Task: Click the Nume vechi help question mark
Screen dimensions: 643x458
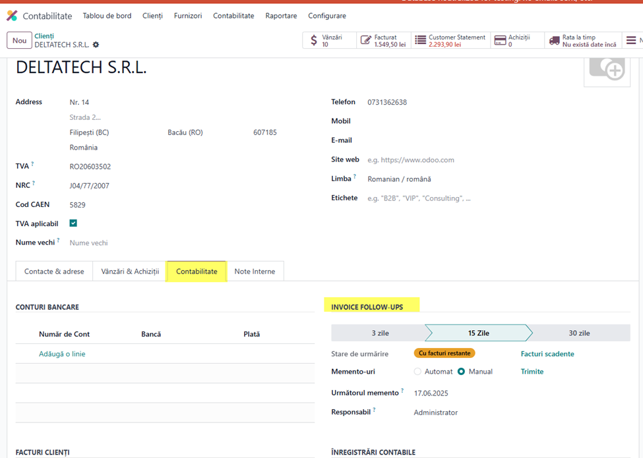Action: coord(58,240)
